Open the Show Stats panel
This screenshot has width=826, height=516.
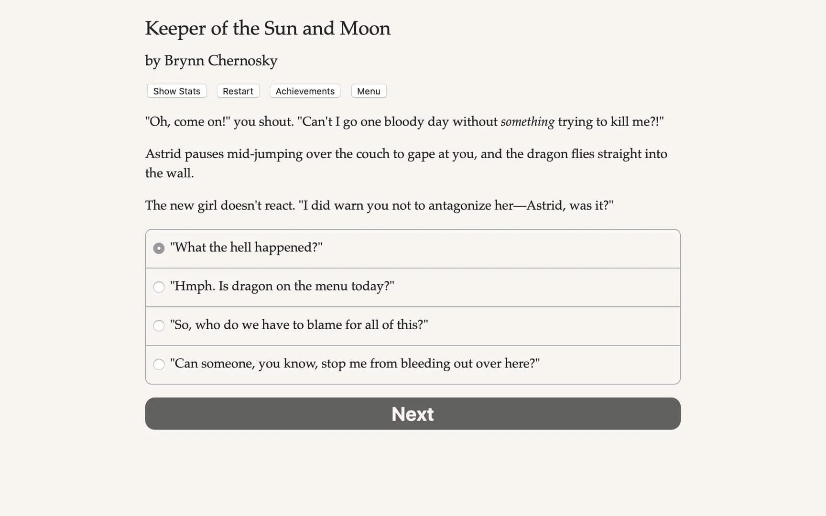click(x=176, y=91)
